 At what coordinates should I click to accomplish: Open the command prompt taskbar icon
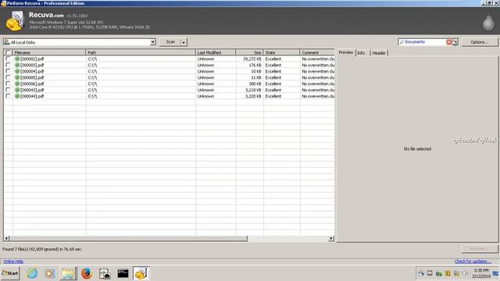pyautogui.click(x=123, y=273)
